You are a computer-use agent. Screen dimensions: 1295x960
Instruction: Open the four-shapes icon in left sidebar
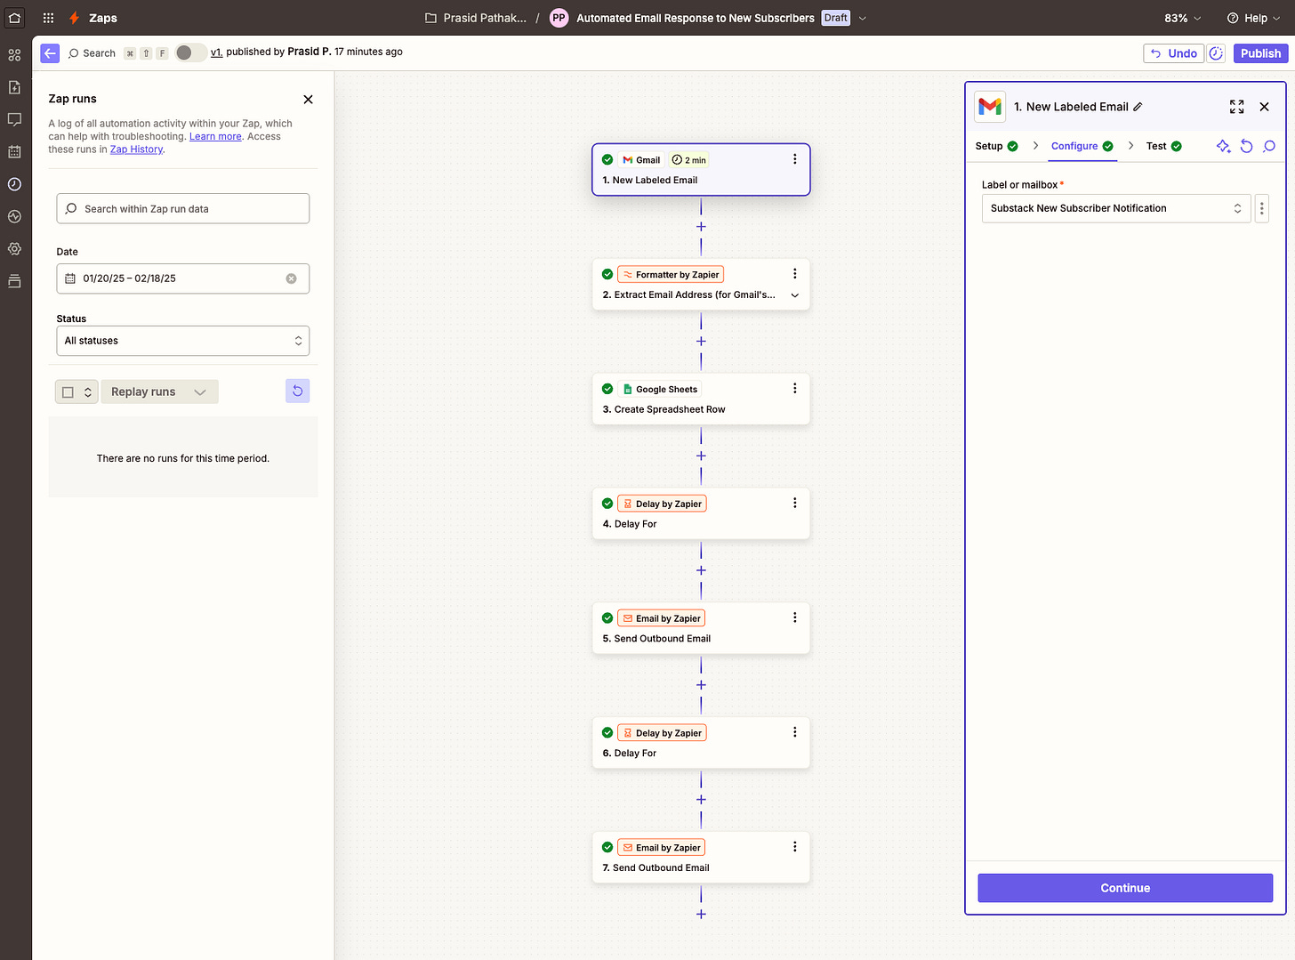pyautogui.click(x=14, y=55)
